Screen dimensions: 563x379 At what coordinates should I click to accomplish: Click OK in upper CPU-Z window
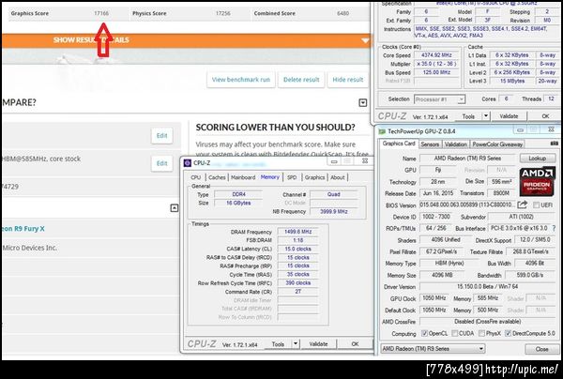tap(545, 116)
